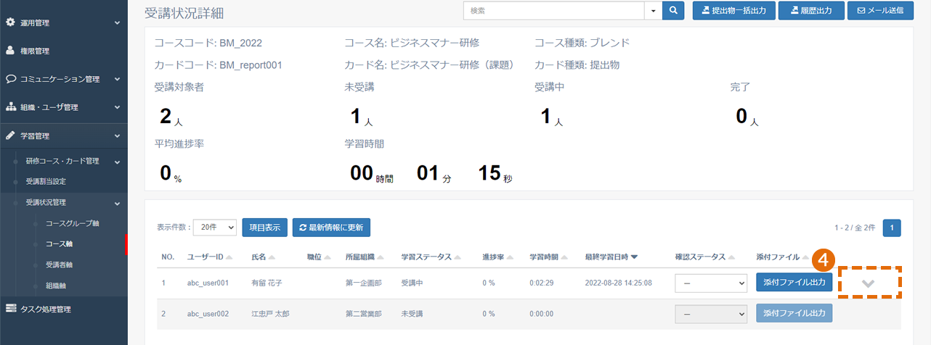Expand the 運用管理 chevron

117,23
